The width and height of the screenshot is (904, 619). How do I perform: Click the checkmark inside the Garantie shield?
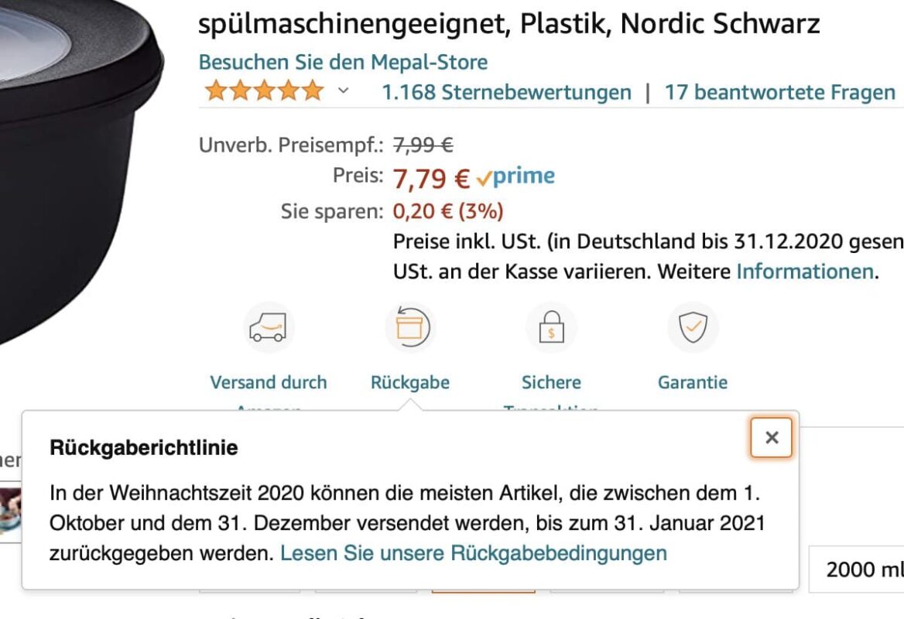click(x=692, y=326)
